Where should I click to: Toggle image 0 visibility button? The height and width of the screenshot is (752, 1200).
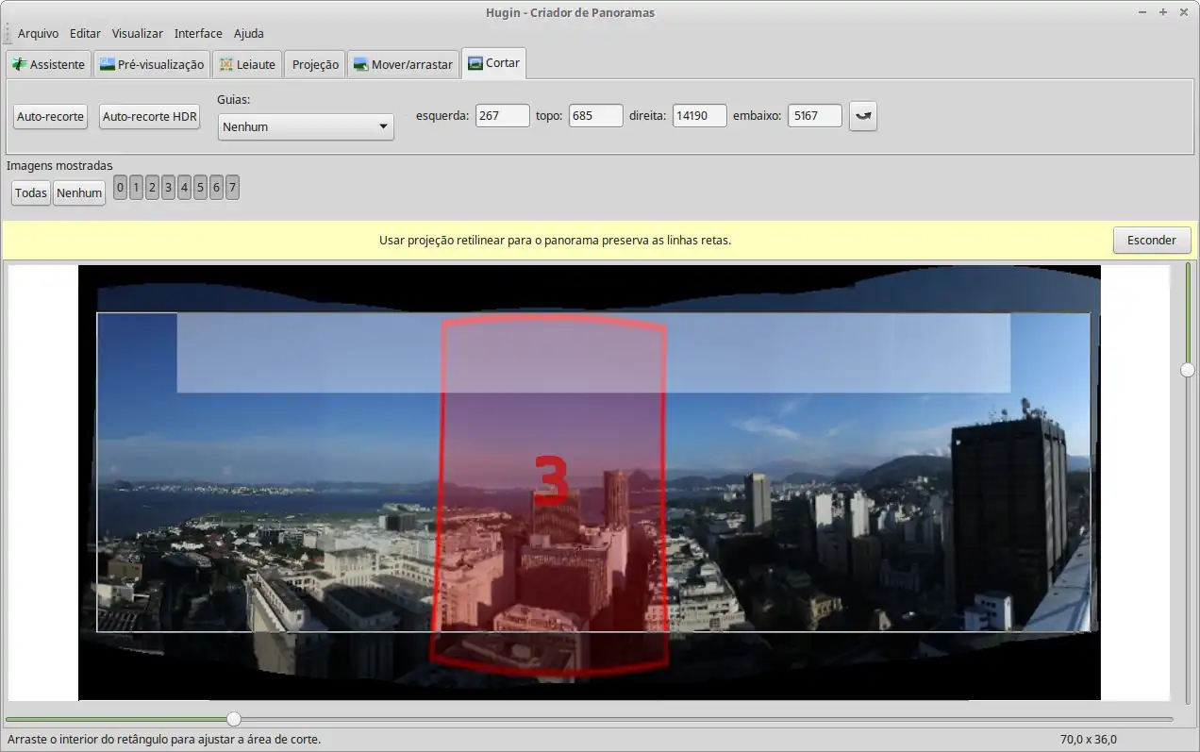pos(120,188)
